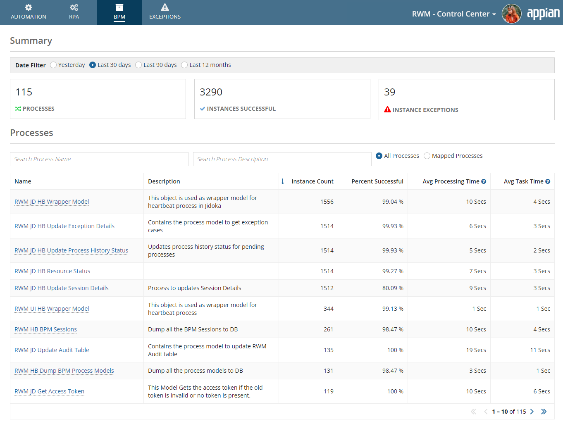Click the Processes shuffle icon
Viewport: 563px width, 431px height.
pyautogui.click(x=18, y=109)
